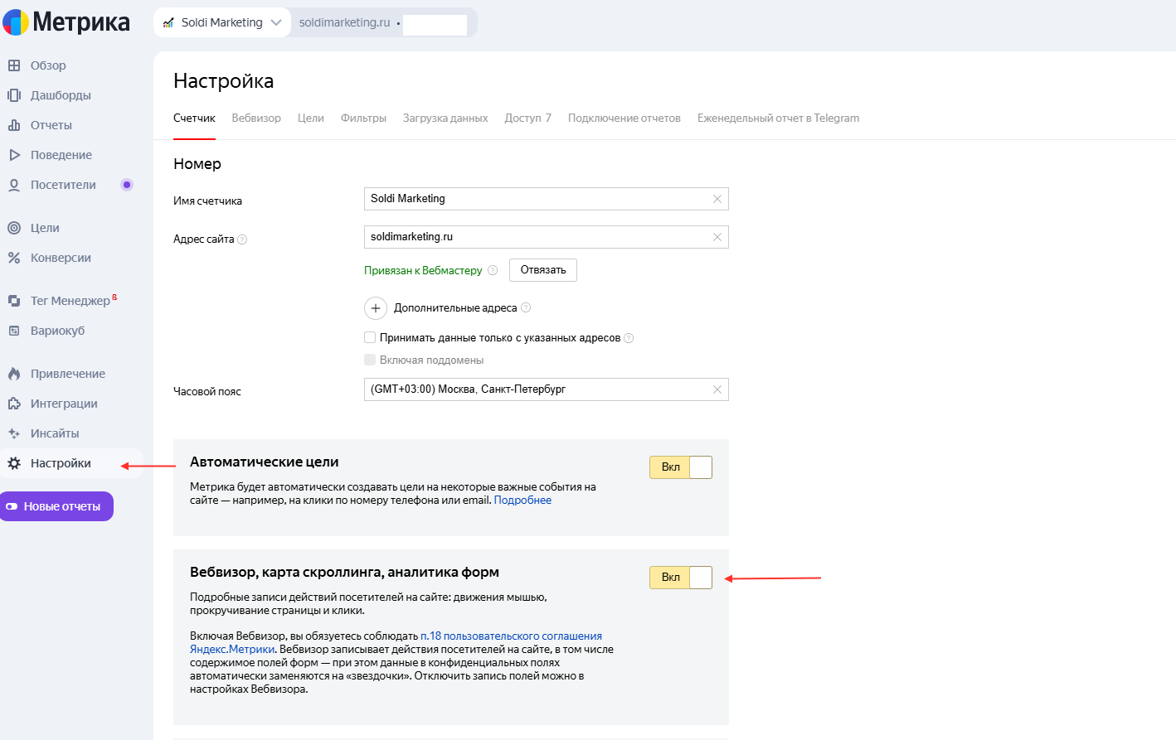Viewport: 1176px width, 740px height.
Task: Click the Дашборды dashboards icon
Action: click(14, 95)
